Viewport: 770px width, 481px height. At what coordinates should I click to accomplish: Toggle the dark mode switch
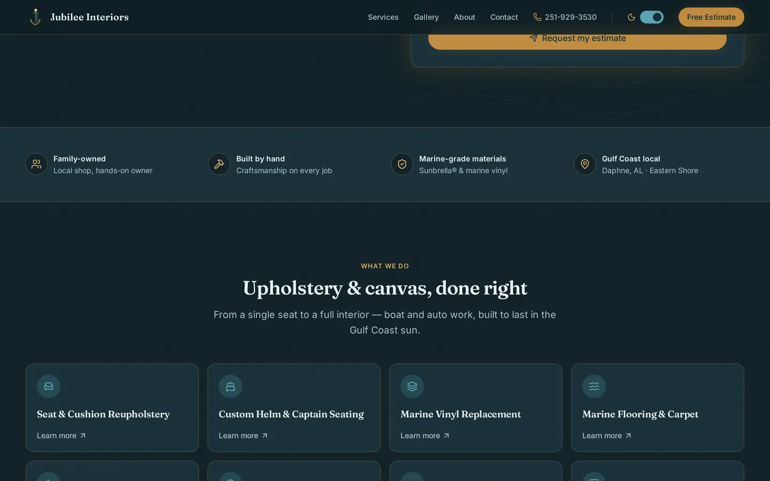tap(652, 17)
